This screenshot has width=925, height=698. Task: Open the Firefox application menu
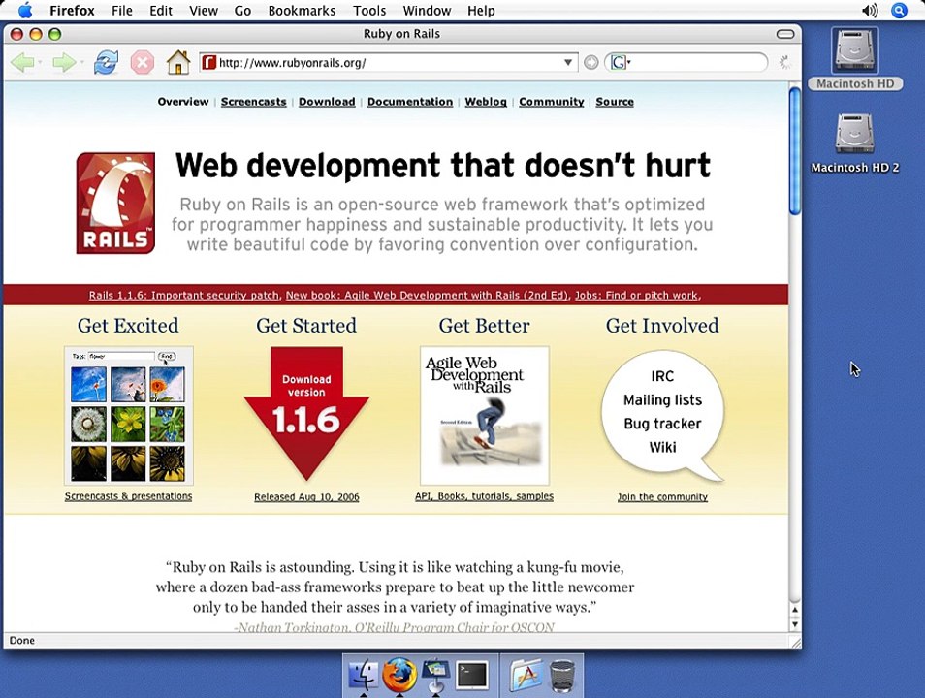(x=72, y=11)
